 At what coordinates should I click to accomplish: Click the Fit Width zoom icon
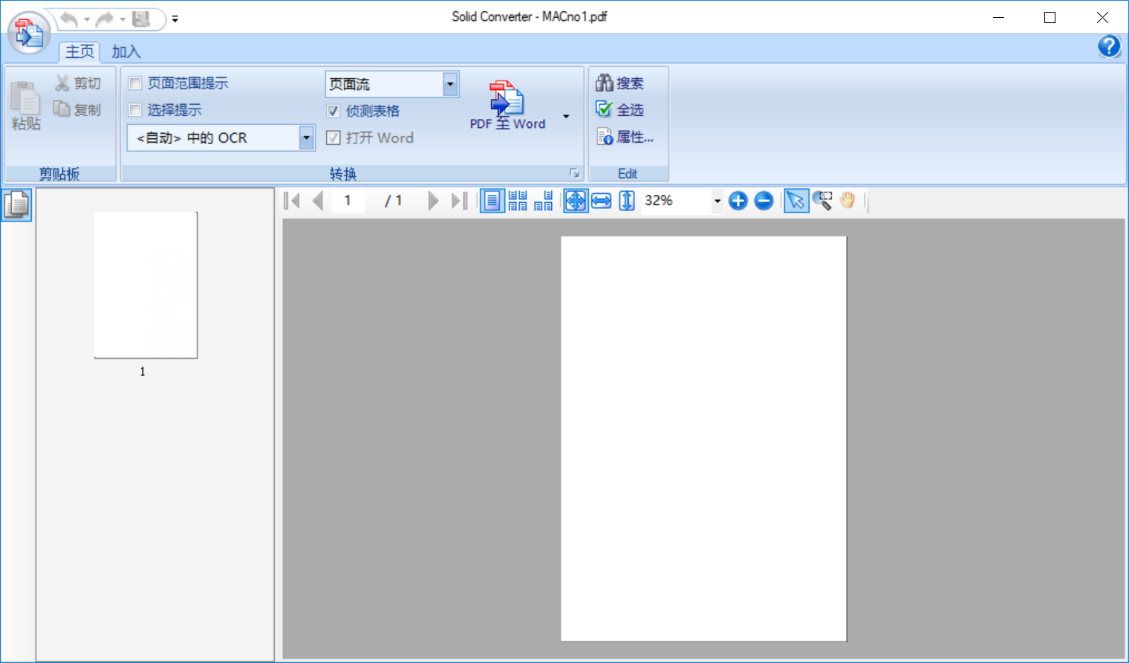[x=602, y=201]
